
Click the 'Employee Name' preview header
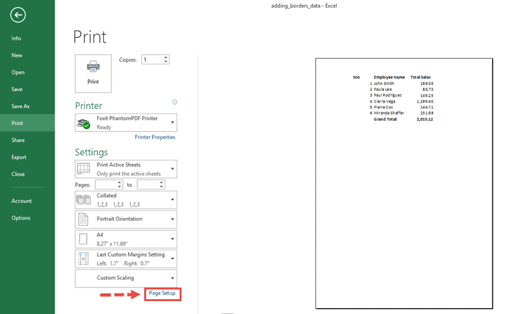(389, 77)
